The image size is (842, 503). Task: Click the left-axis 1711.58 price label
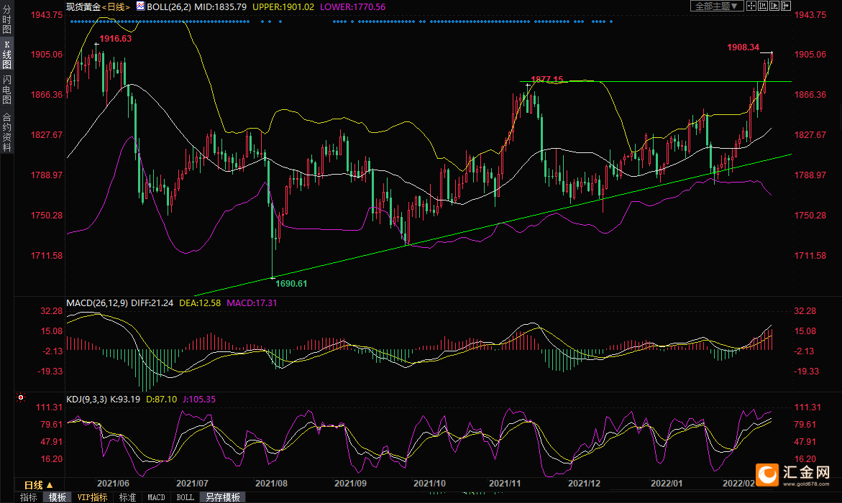47,256
